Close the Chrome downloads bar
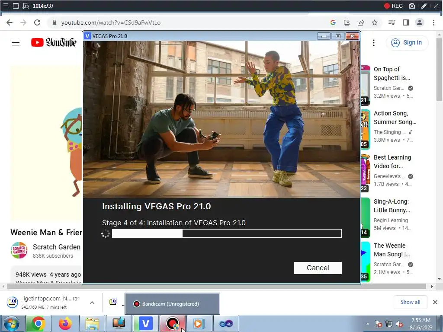The height and width of the screenshot is (332, 443). [x=435, y=302]
